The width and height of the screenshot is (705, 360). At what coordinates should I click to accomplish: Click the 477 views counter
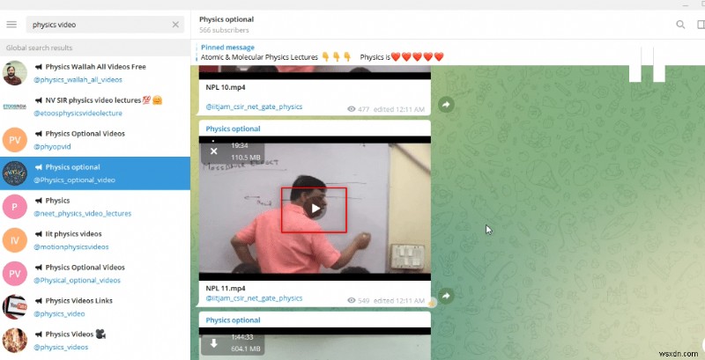[359, 109]
